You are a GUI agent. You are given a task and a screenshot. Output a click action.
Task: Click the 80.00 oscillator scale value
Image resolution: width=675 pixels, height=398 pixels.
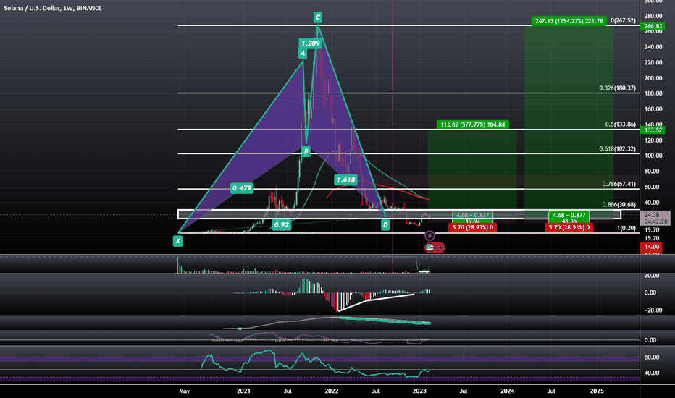652,357
